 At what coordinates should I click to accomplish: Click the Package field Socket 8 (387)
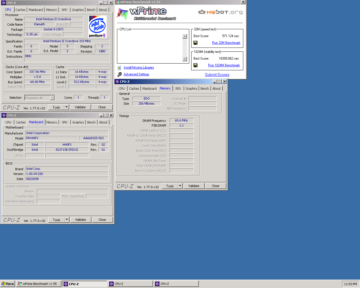(53, 29)
